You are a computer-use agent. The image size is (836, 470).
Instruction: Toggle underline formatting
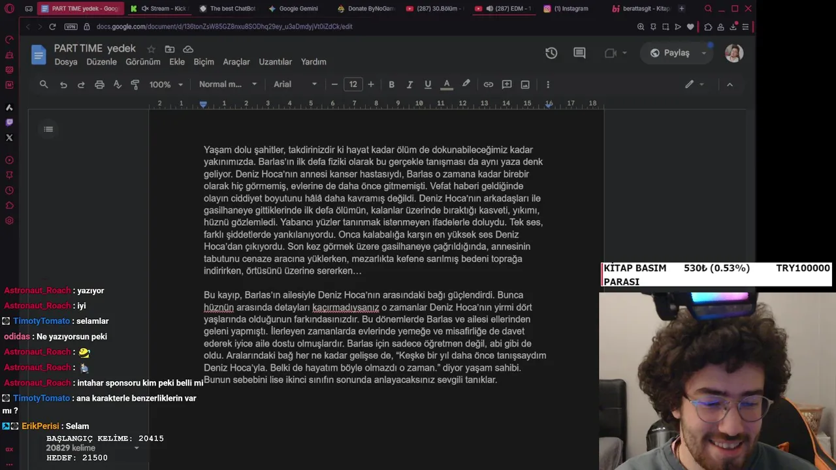tap(428, 84)
